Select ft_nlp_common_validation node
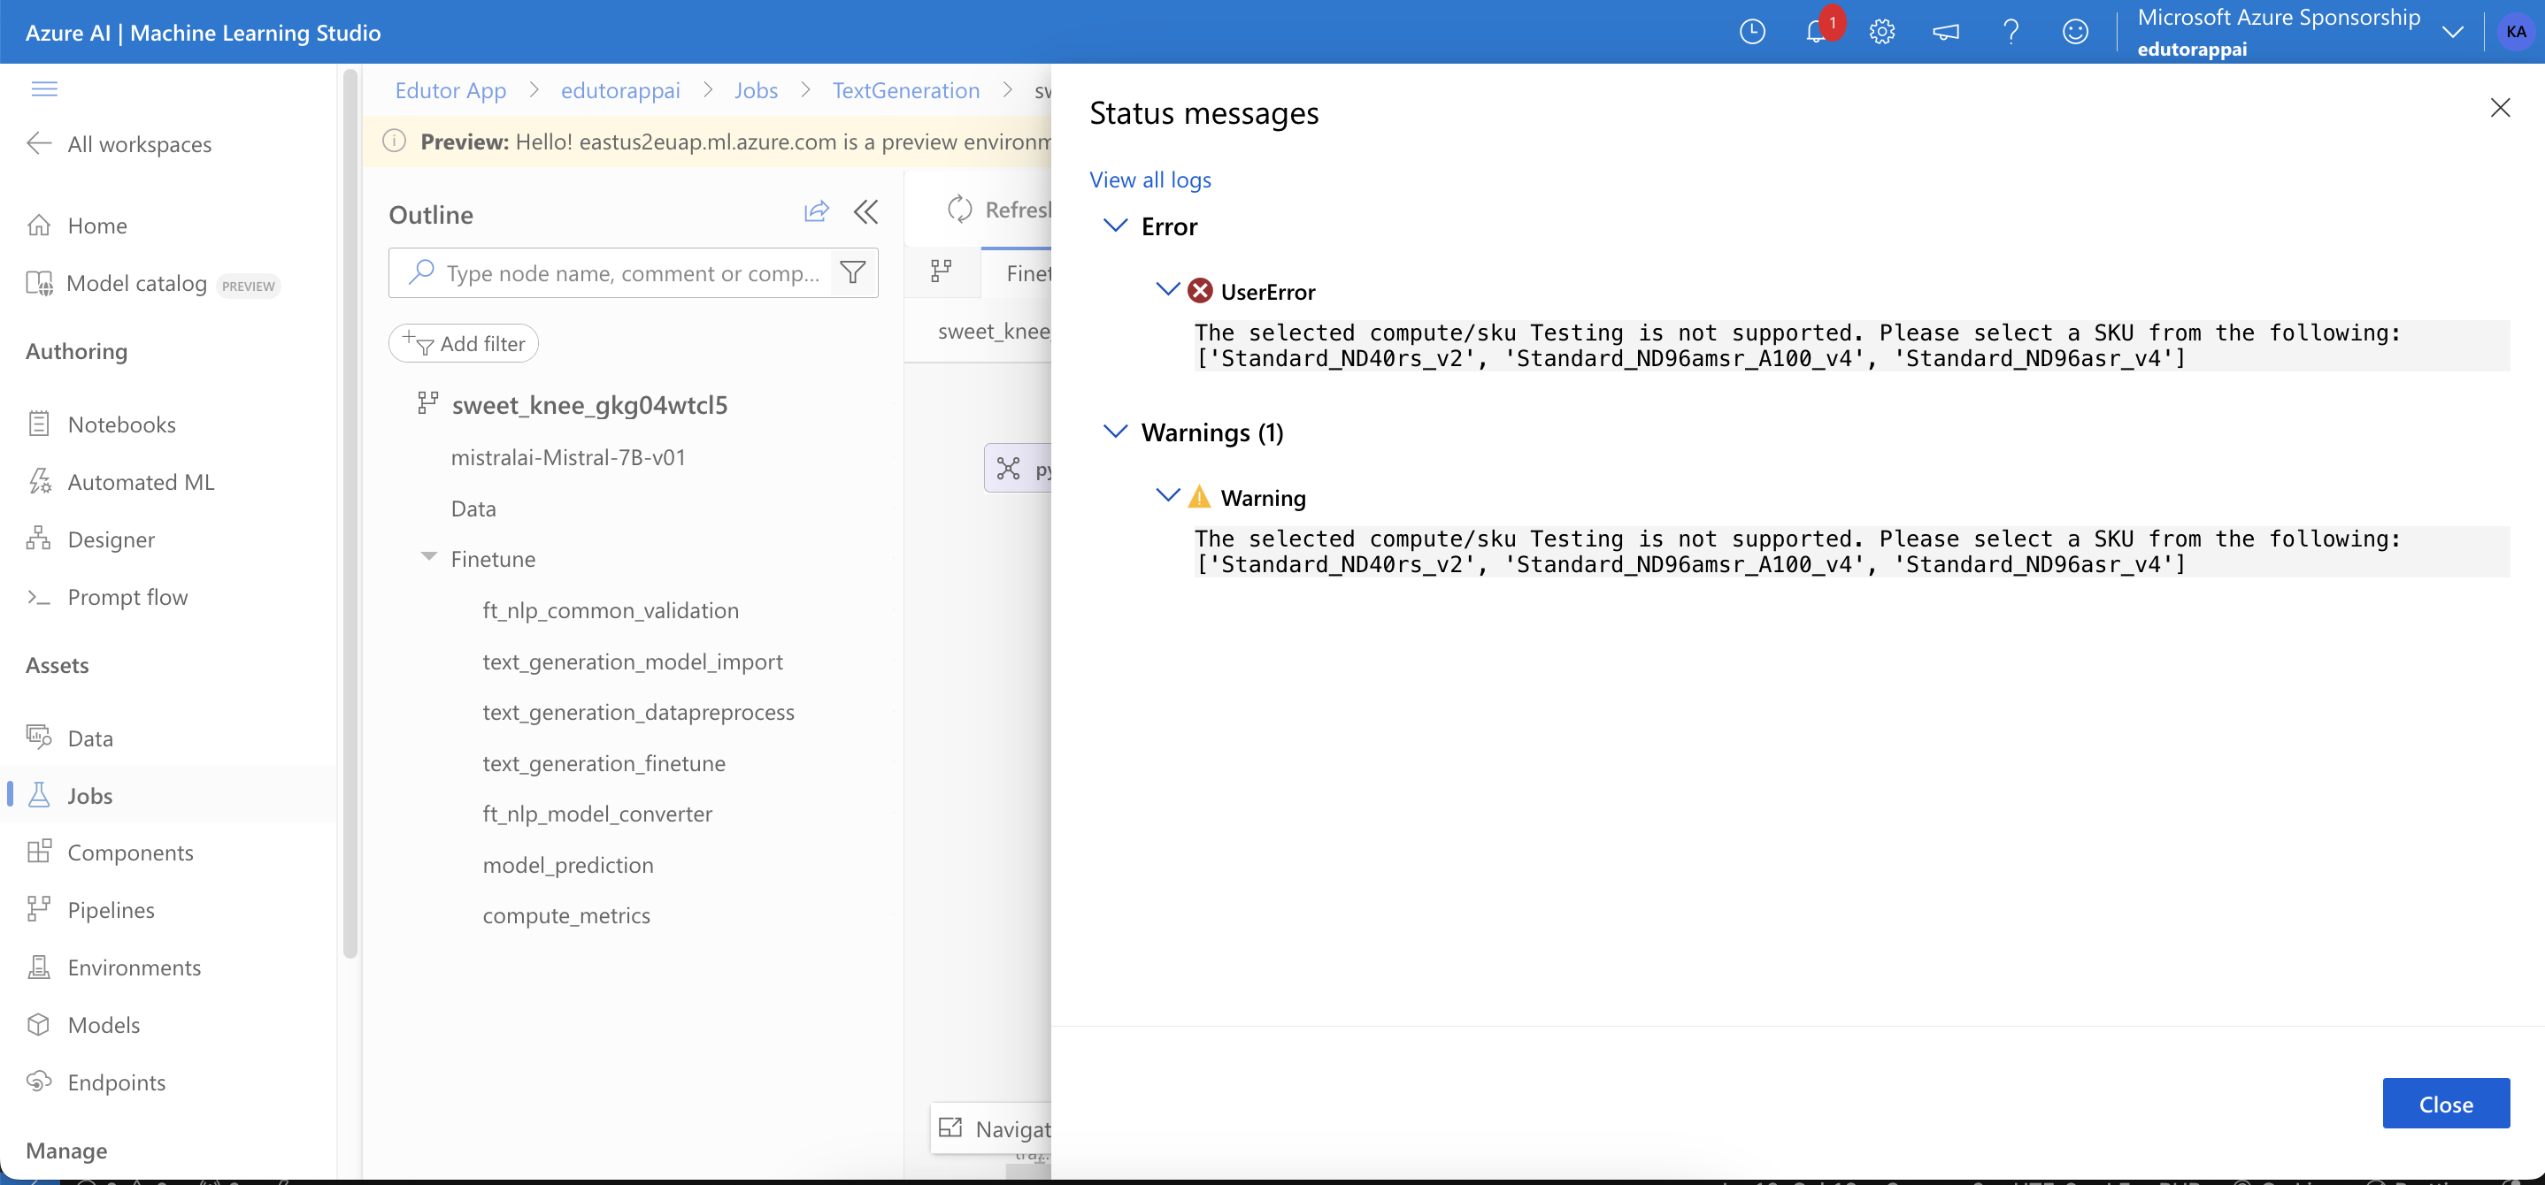Screen dimensions: 2545x1185 (611, 609)
